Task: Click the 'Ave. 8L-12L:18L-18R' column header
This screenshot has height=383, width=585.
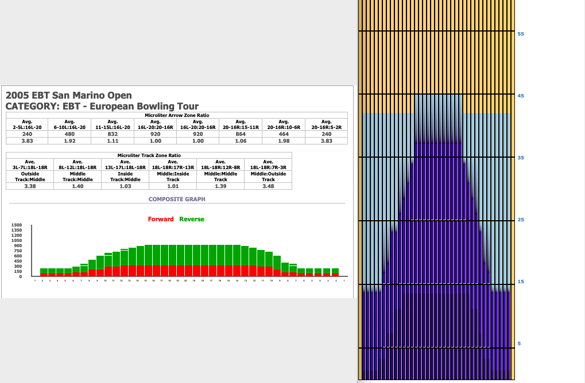Action: click(x=78, y=165)
